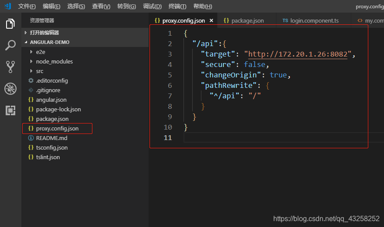Viewport: 384px width, 227px height.
Task: Open the 选择(S) menu
Action: [76, 7]
